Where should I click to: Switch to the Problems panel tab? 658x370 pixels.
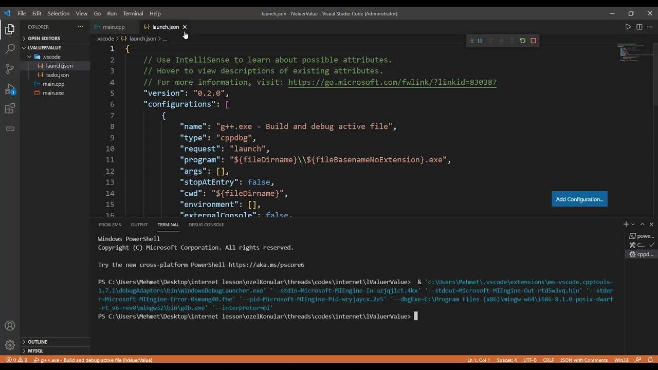(110, 225)
